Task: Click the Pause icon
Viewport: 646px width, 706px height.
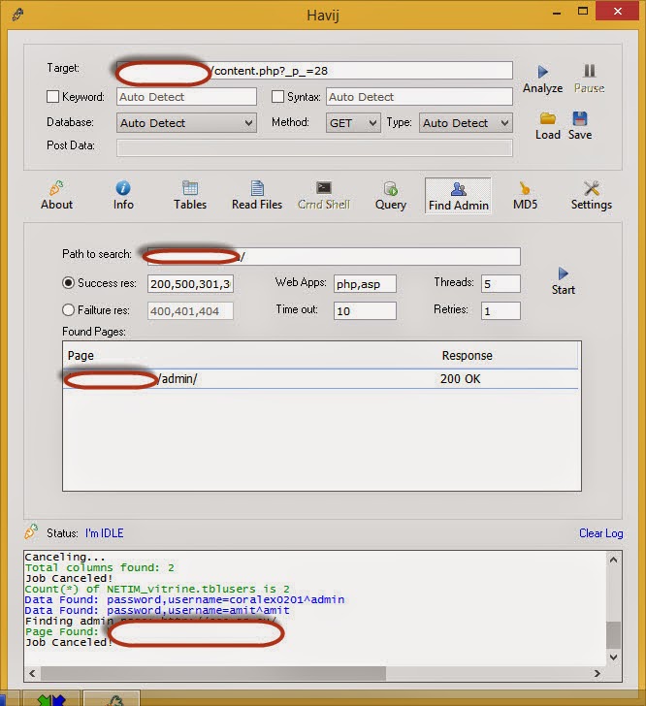Action: pos(589,71)
